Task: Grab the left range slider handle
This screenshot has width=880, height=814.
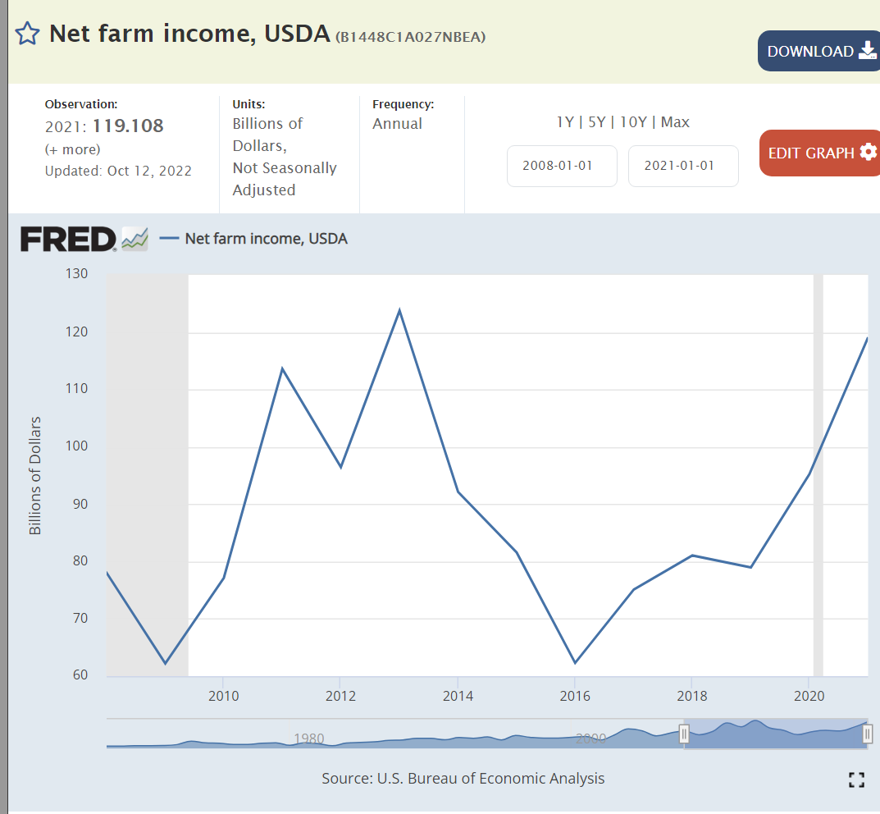Action: (684, 735)
